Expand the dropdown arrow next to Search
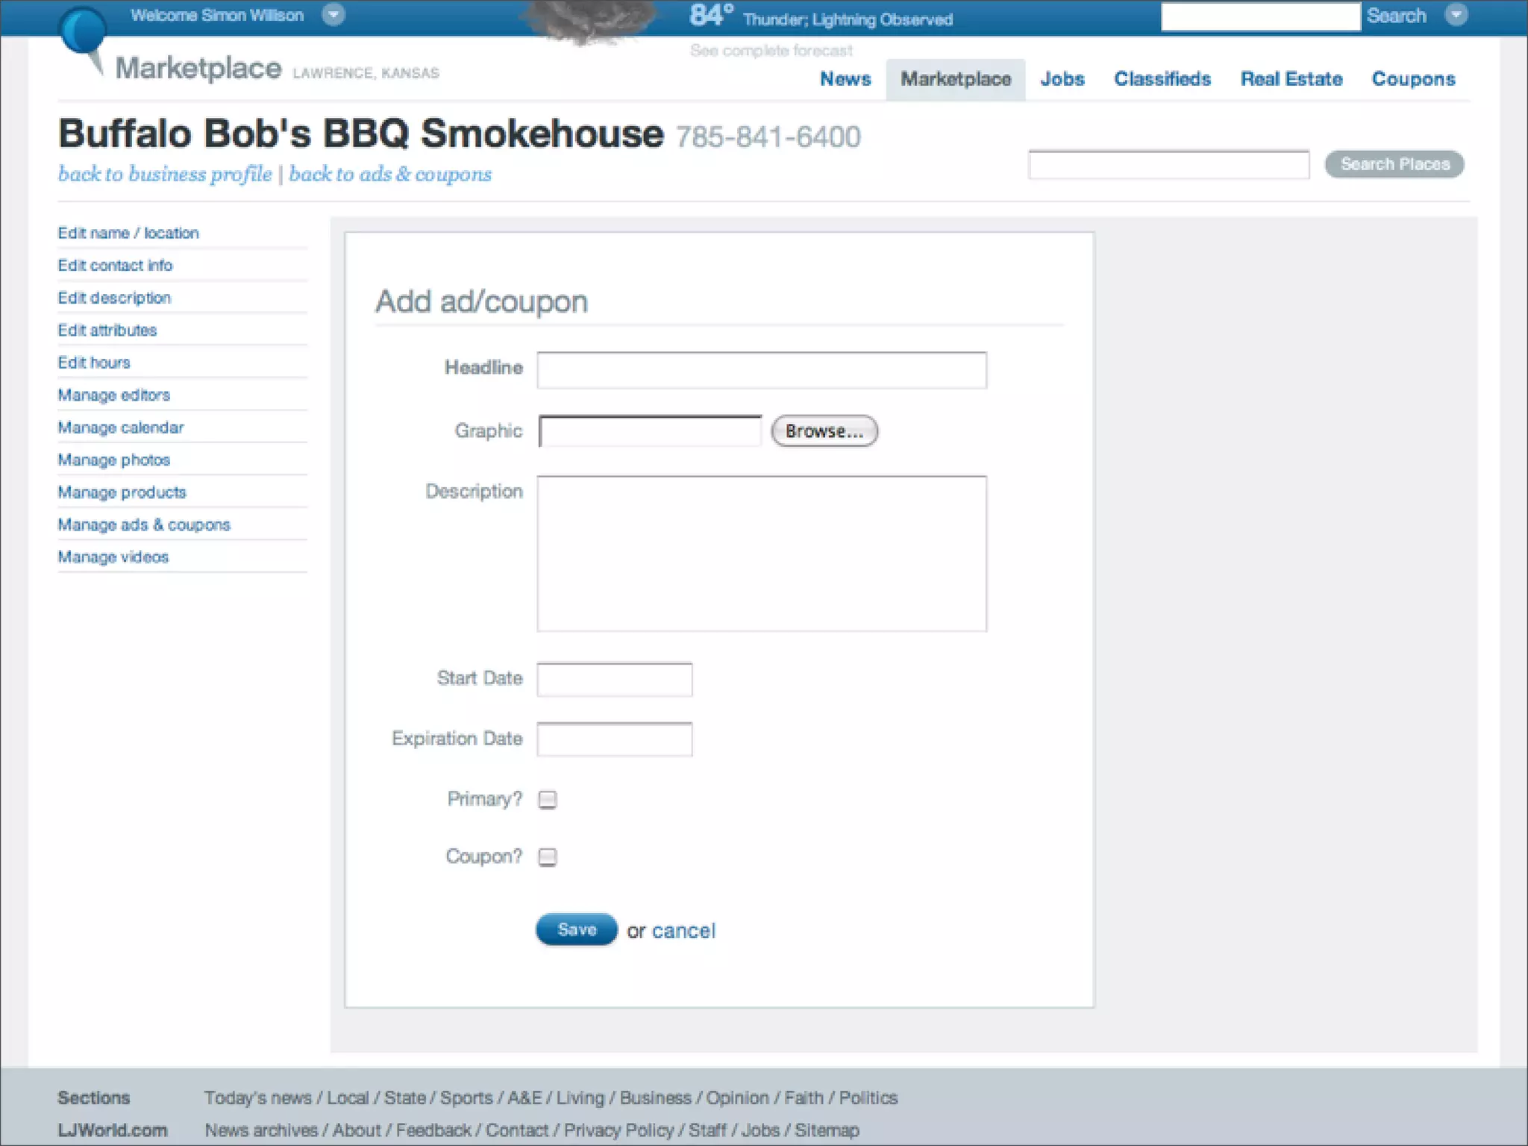This screenshot has width=1528, height=1146. (1456, 15)
